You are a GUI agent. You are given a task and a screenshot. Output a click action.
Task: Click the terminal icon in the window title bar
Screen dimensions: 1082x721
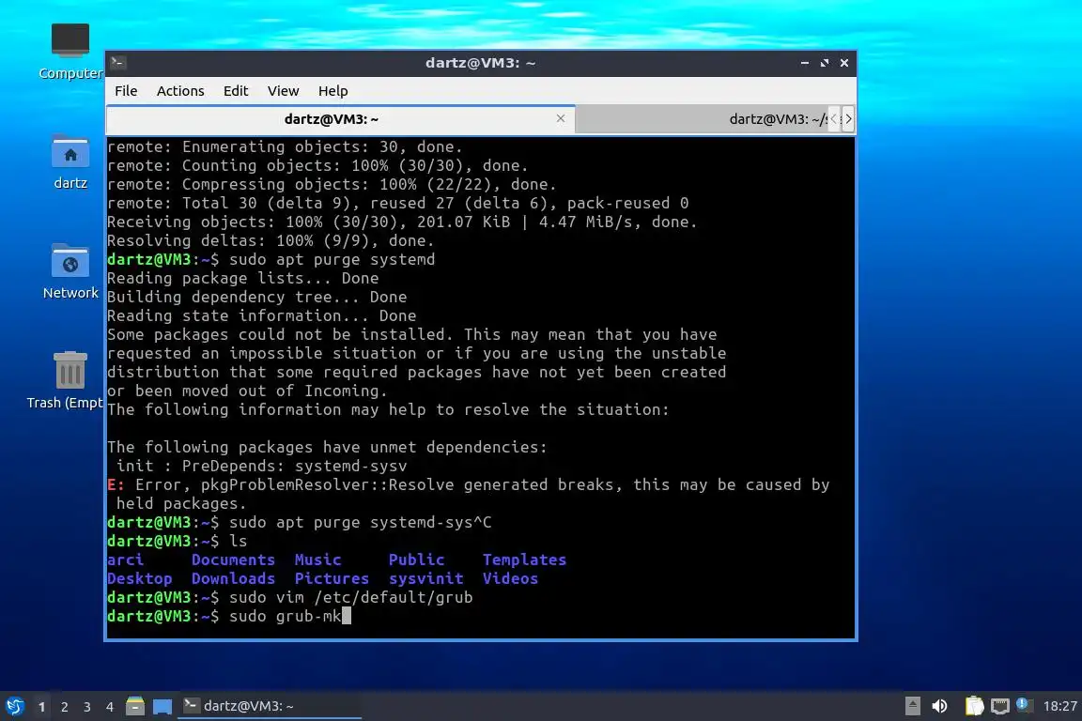pos(117,63)
